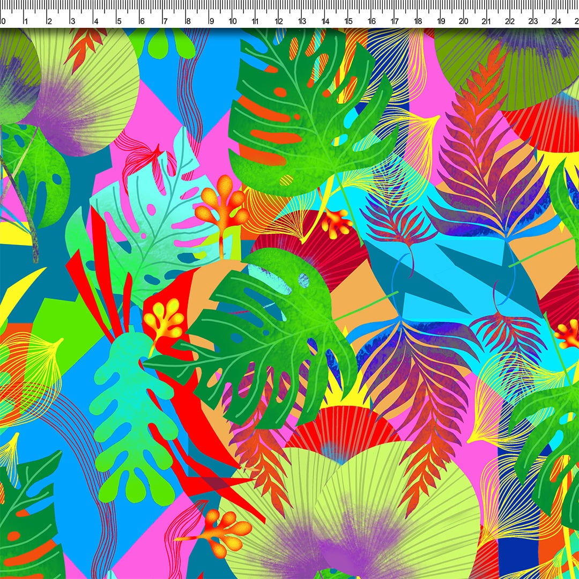Click the yellow coral flower on red background
This screenshot has height=579, width=579.
165,319
